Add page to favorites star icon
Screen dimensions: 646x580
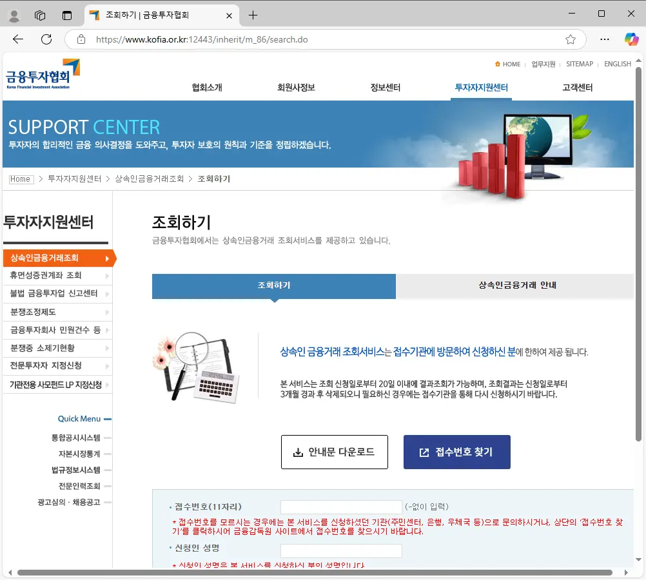click(x=570, y=39)
